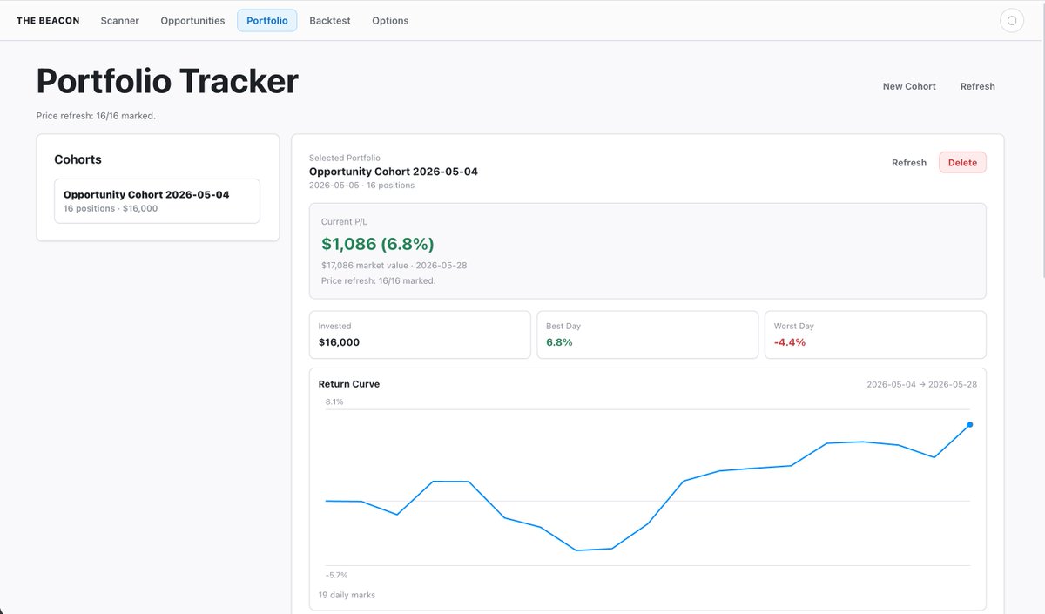Click the Best Day 6.8% value
Image resolution: width=1045 pixels, height=614 pixels.
pyautogui.click(x=559, y=342)
